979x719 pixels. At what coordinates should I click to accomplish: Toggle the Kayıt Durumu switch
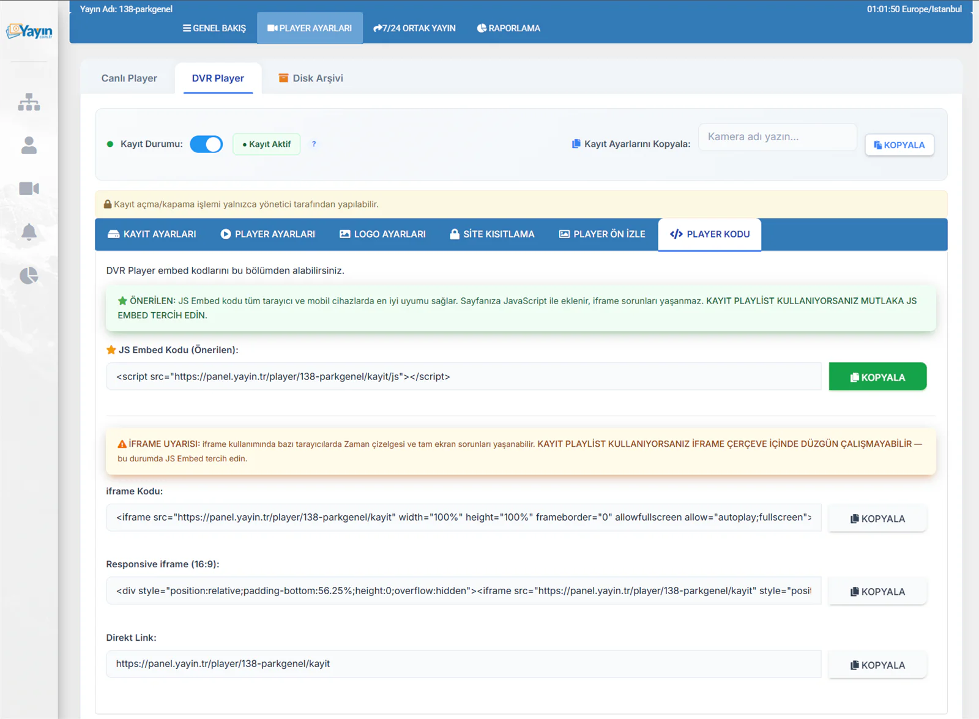tap(206, 144)
